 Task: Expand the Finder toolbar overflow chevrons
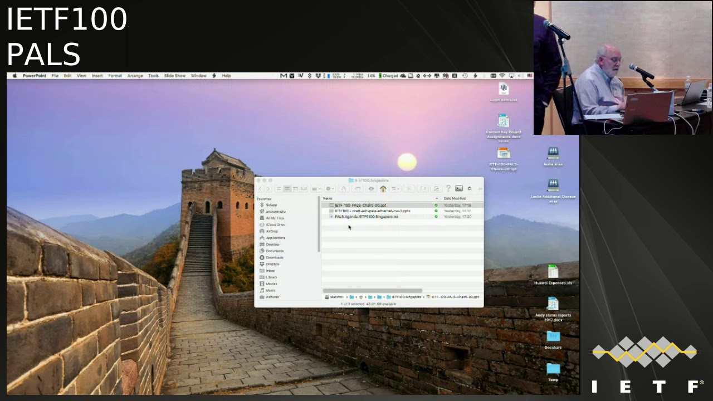[480, 189]
